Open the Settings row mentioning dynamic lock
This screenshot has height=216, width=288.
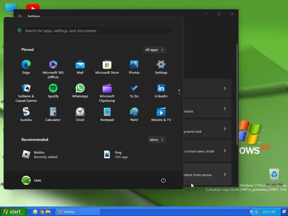pos(208,129)
